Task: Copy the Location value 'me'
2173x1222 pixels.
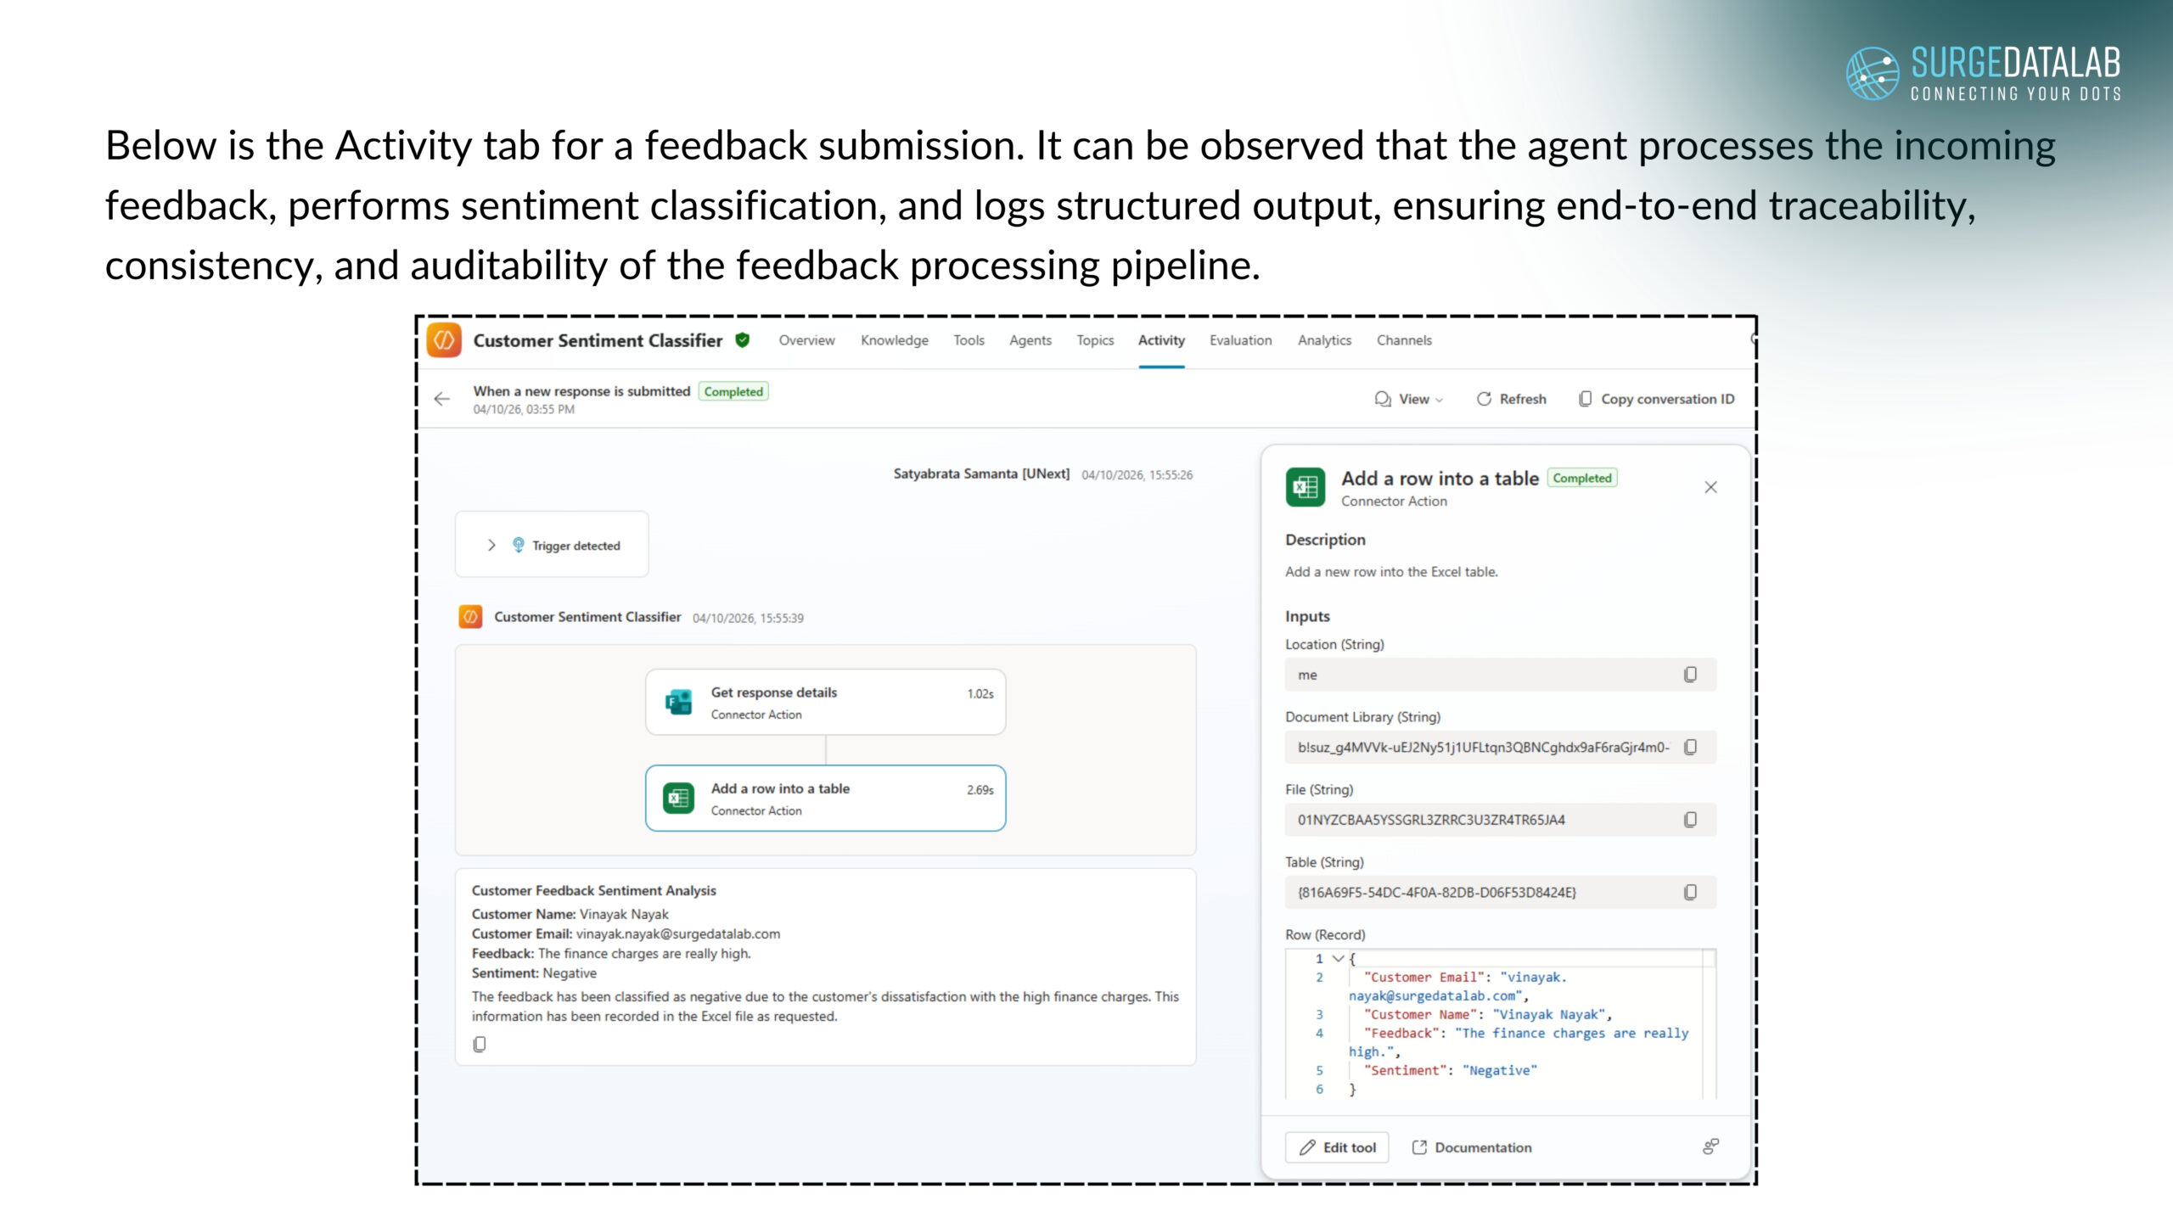Action: [1690, 675]
